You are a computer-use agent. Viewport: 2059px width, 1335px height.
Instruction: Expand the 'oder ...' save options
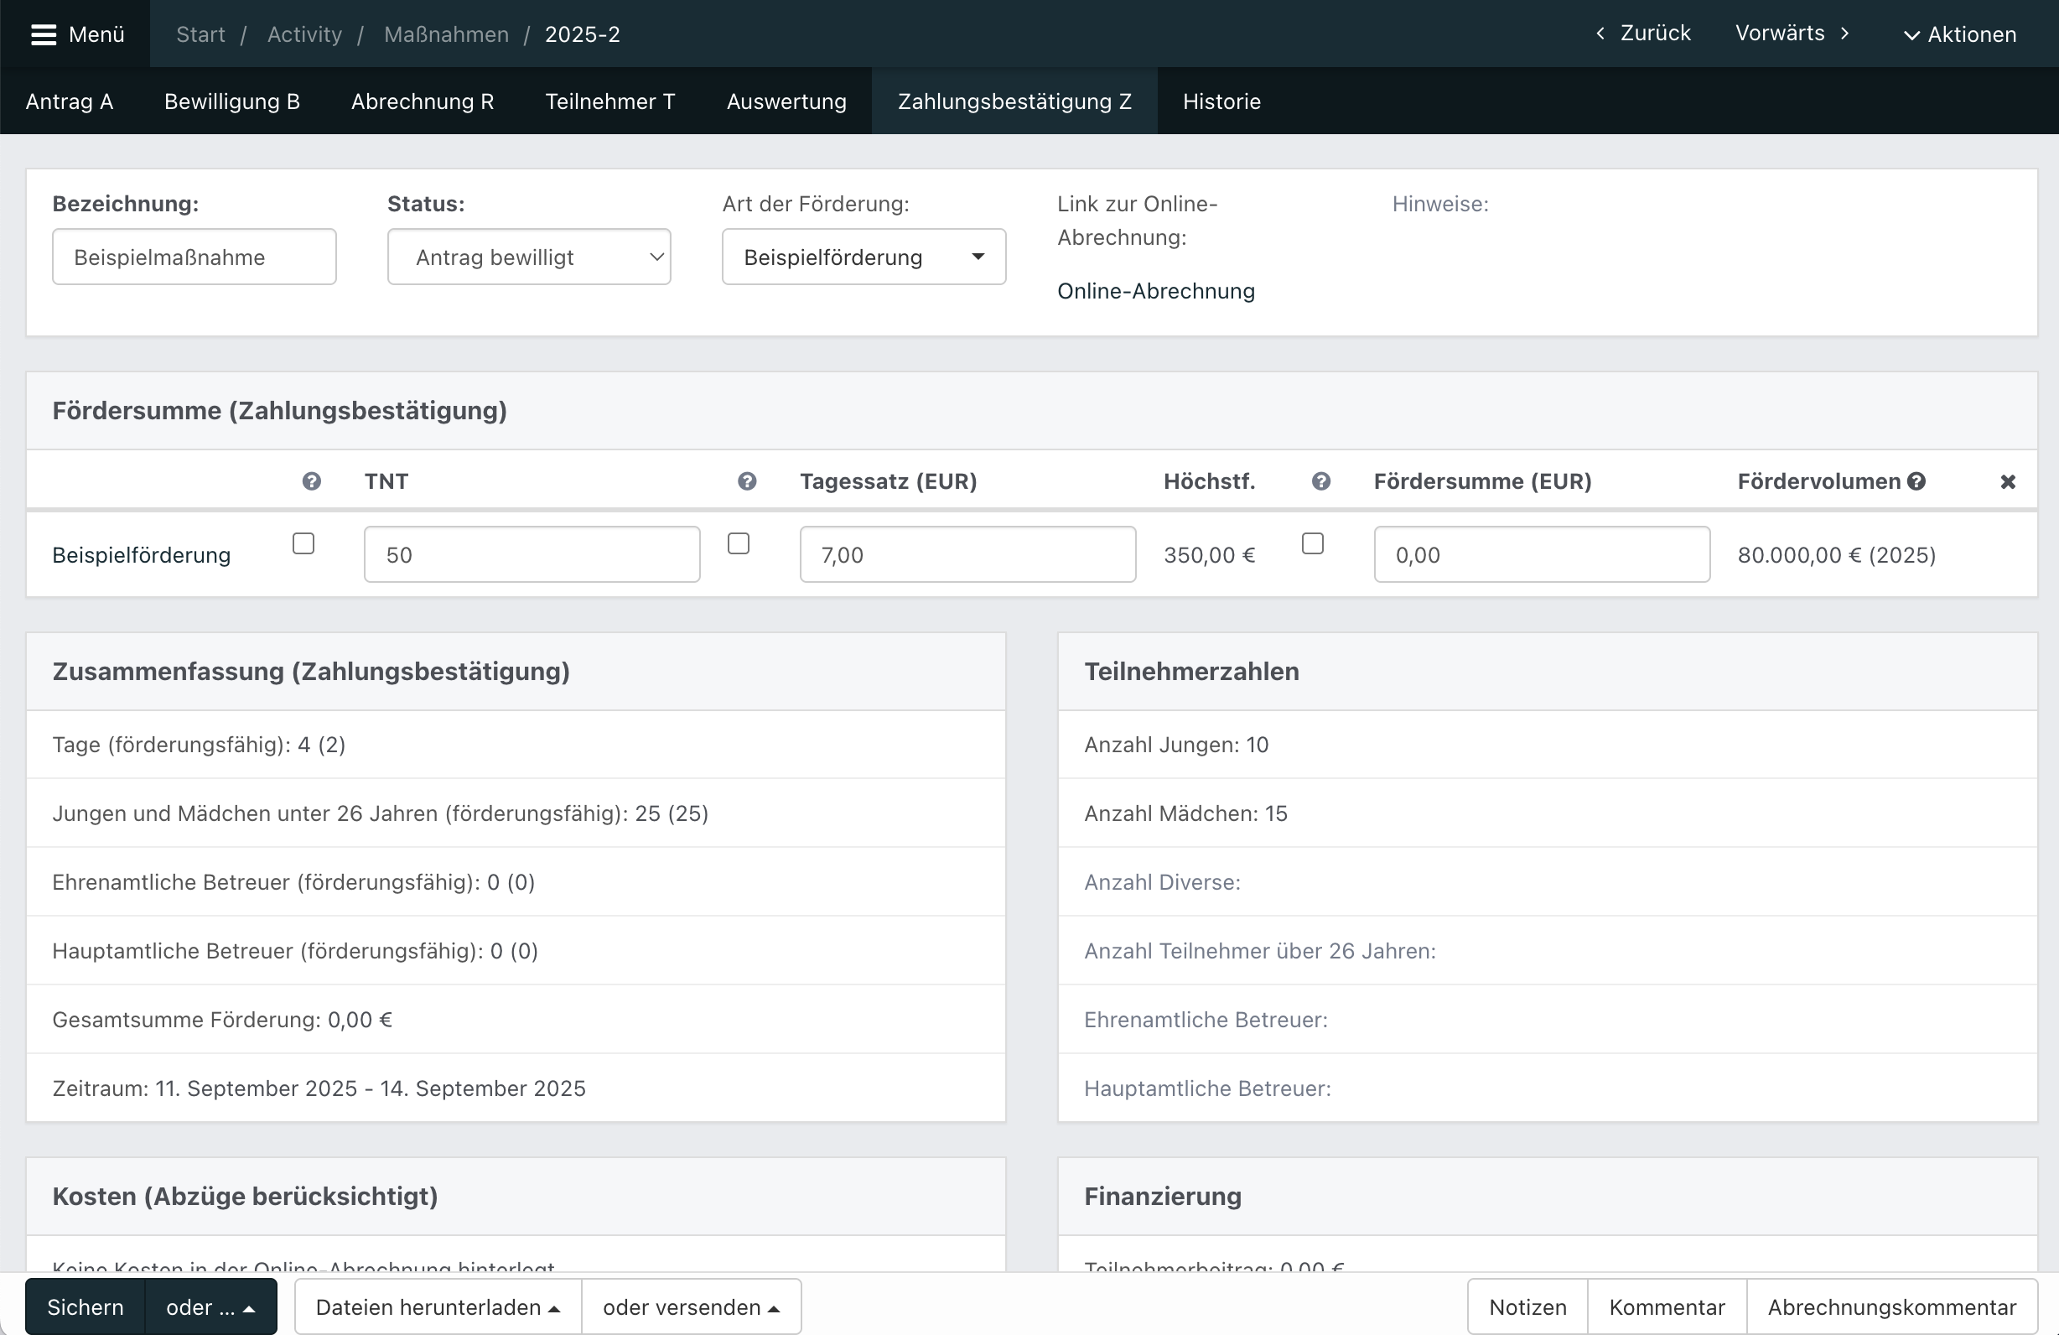tap(211, 1307)
